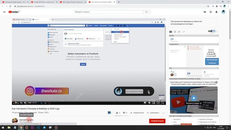The height and width of the screenshot is (130, 231).
Task: Open the Premiere Pro taskbar icon
Action: [x=32, y=127]
